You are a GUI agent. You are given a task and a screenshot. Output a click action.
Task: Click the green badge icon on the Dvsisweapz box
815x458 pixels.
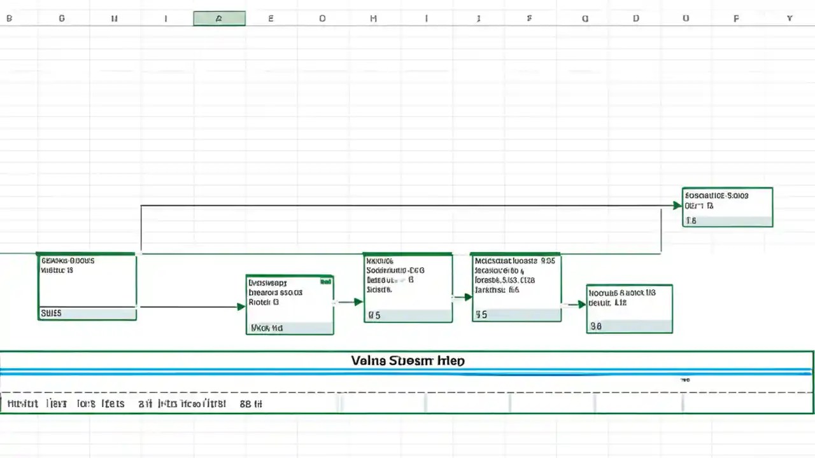click(x=326, y=281)
